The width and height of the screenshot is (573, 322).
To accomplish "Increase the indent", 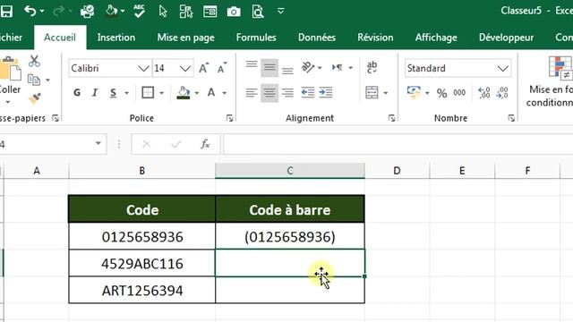I will (x=326, y=93).
